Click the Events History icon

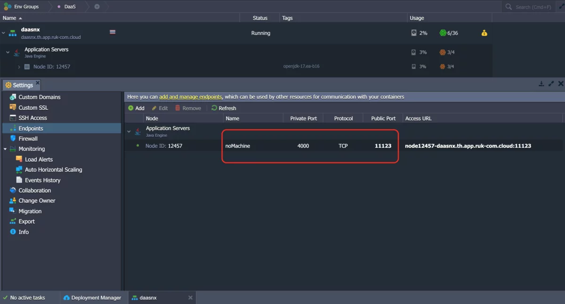pos(19,180)
